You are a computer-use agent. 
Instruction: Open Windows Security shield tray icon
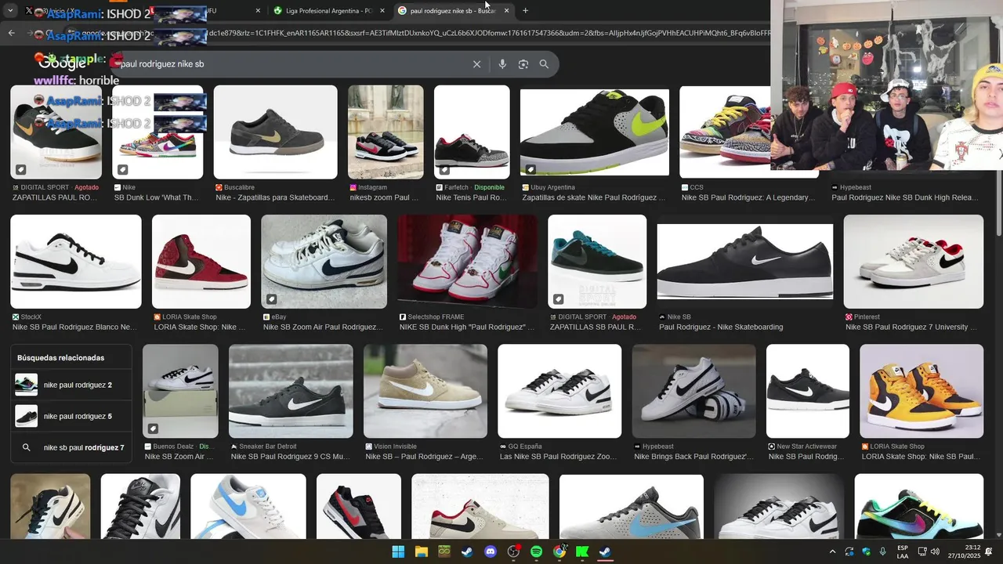867,551
